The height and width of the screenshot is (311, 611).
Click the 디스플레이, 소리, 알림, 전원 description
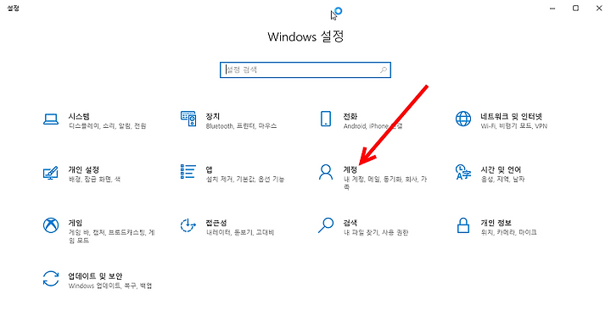[107, 126]
